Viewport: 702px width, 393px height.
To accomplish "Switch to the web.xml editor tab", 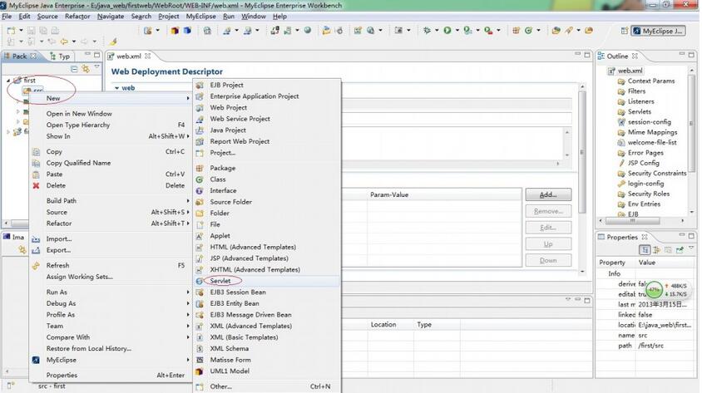I will tap(128, 56).
